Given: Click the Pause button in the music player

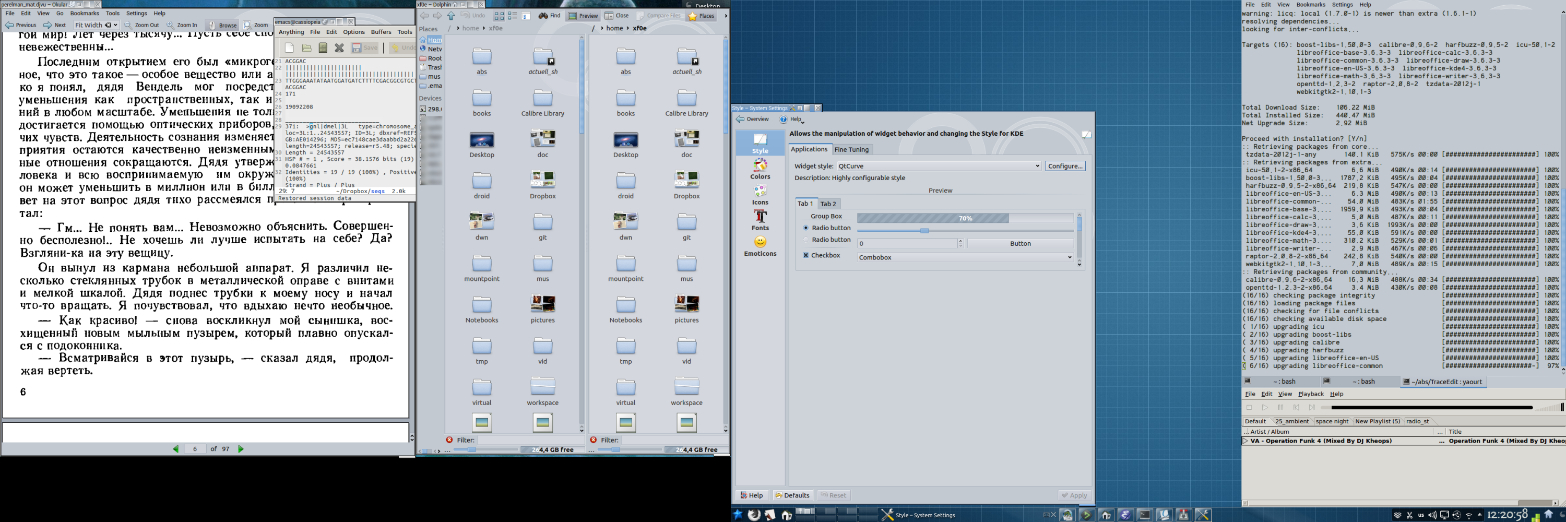Looking at the screenshot, I should coord(1280,408).
